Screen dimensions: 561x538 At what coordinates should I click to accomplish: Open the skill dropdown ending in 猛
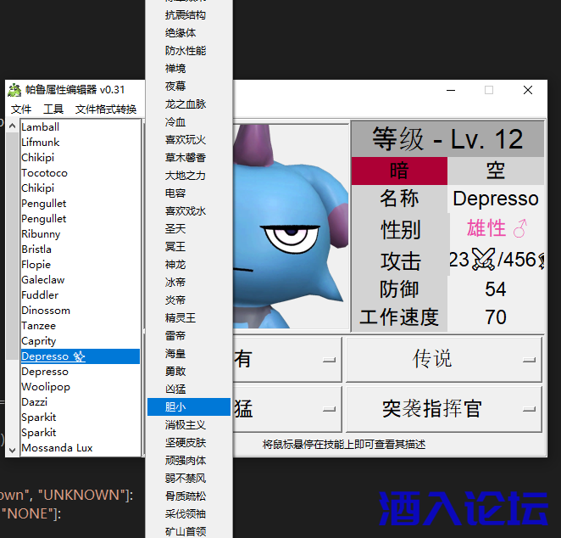click(x=287, y=409)
